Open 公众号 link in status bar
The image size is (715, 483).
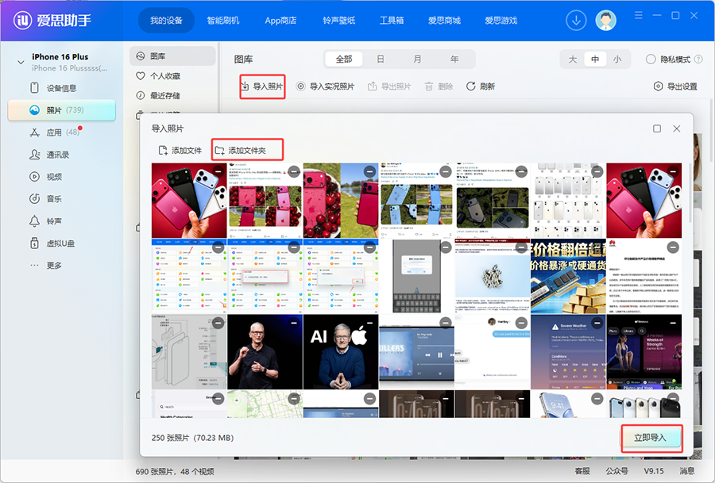pyautogui.click(x=616, y=471)
